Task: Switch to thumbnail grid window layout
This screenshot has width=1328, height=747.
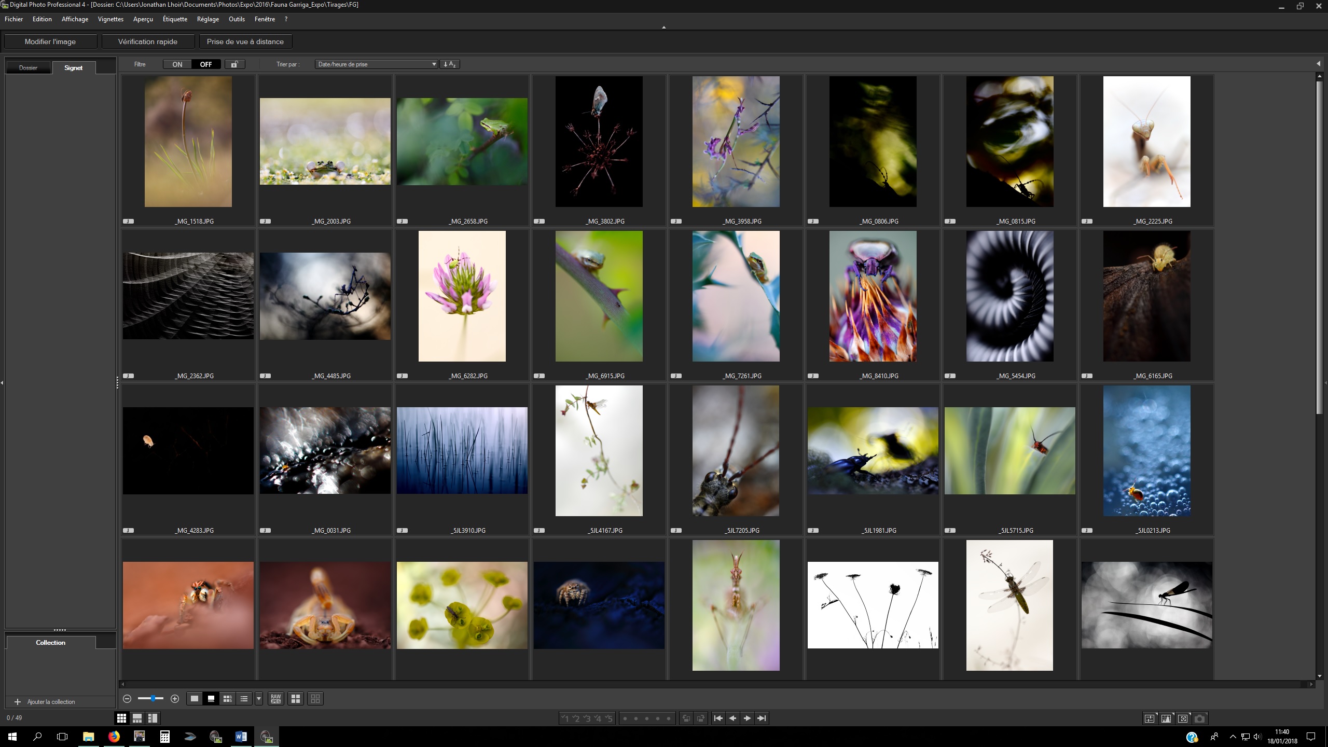Action: [121, 718]
